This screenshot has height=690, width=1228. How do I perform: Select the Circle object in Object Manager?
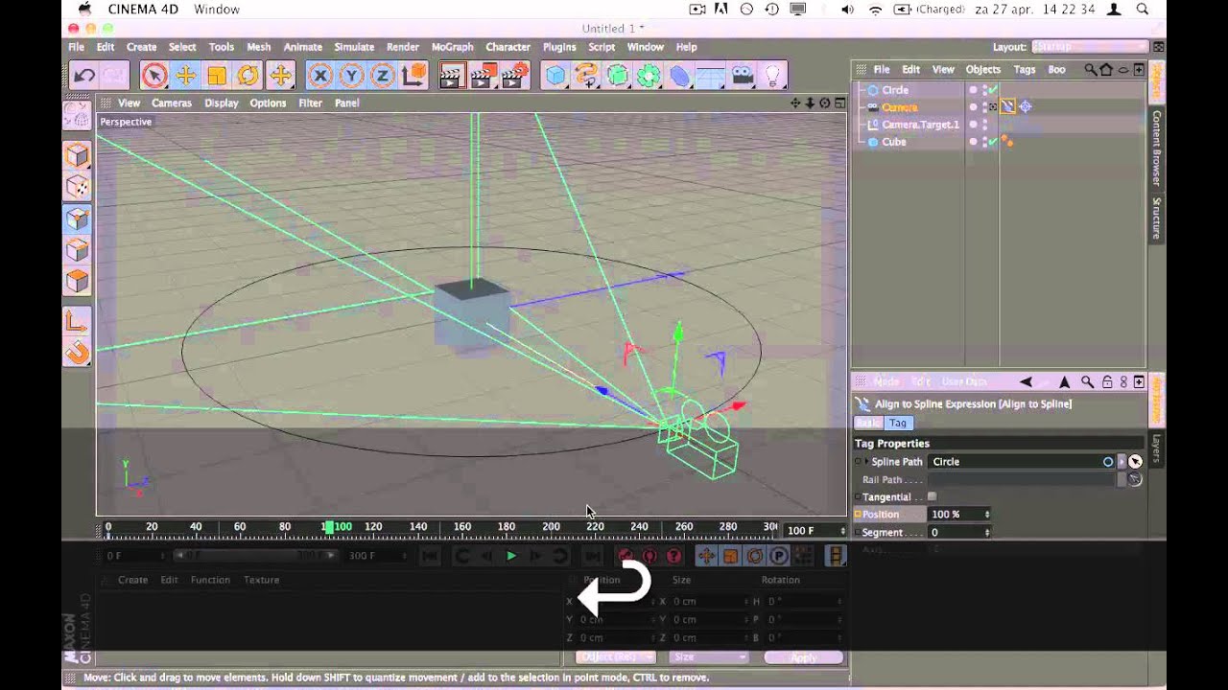click(x=895, y=90)
